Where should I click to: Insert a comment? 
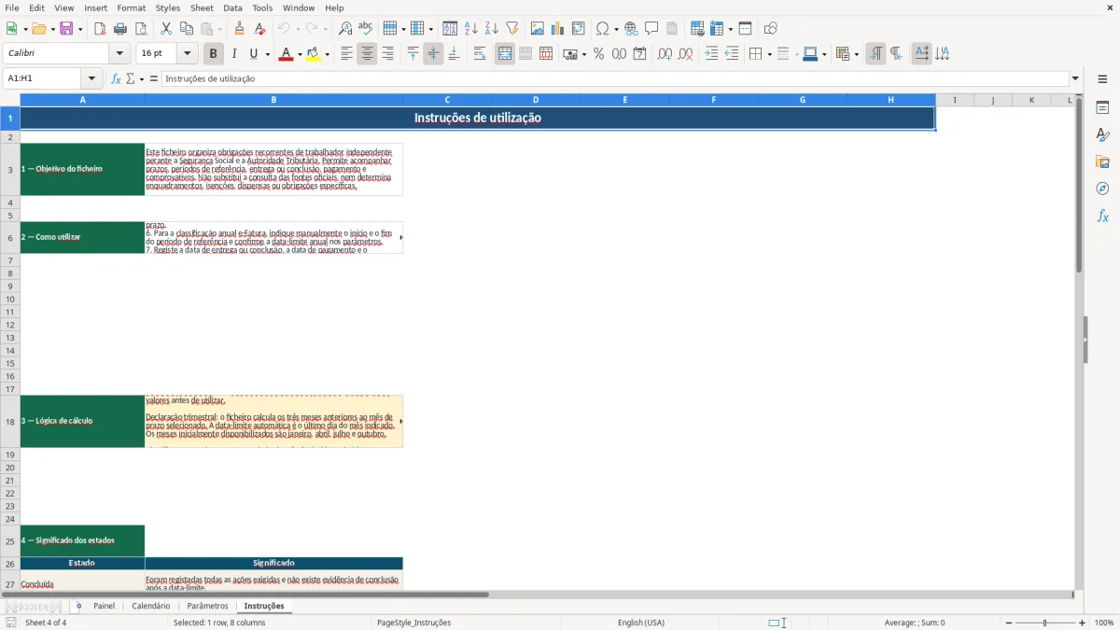651,29
